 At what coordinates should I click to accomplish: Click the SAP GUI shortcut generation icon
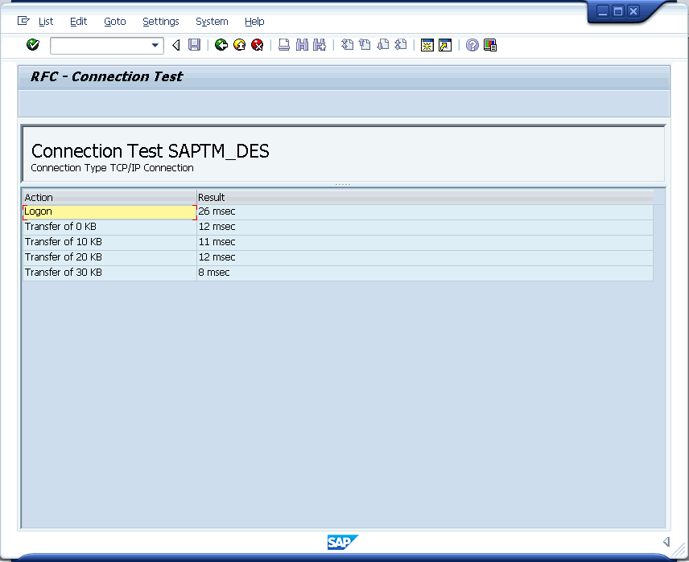coord(444,45)
